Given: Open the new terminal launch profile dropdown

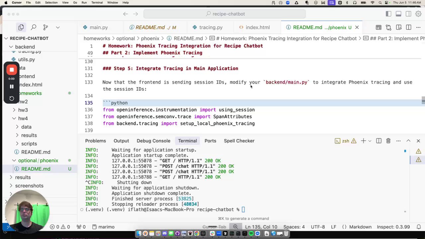Looking at the screenshot, I should [370, 141].
